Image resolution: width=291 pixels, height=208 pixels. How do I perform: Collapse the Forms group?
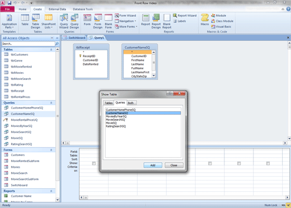[x=51, y=150]
